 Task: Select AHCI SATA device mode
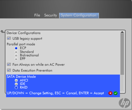16,80
